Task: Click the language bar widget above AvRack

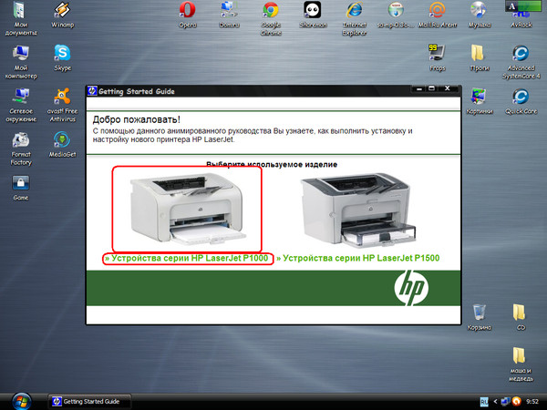Action: pos(525,6)
